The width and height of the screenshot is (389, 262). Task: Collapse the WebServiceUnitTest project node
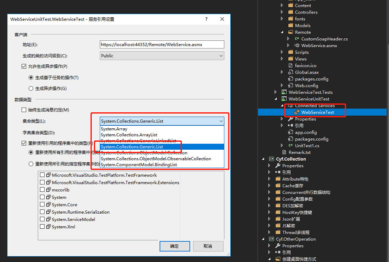276,99
